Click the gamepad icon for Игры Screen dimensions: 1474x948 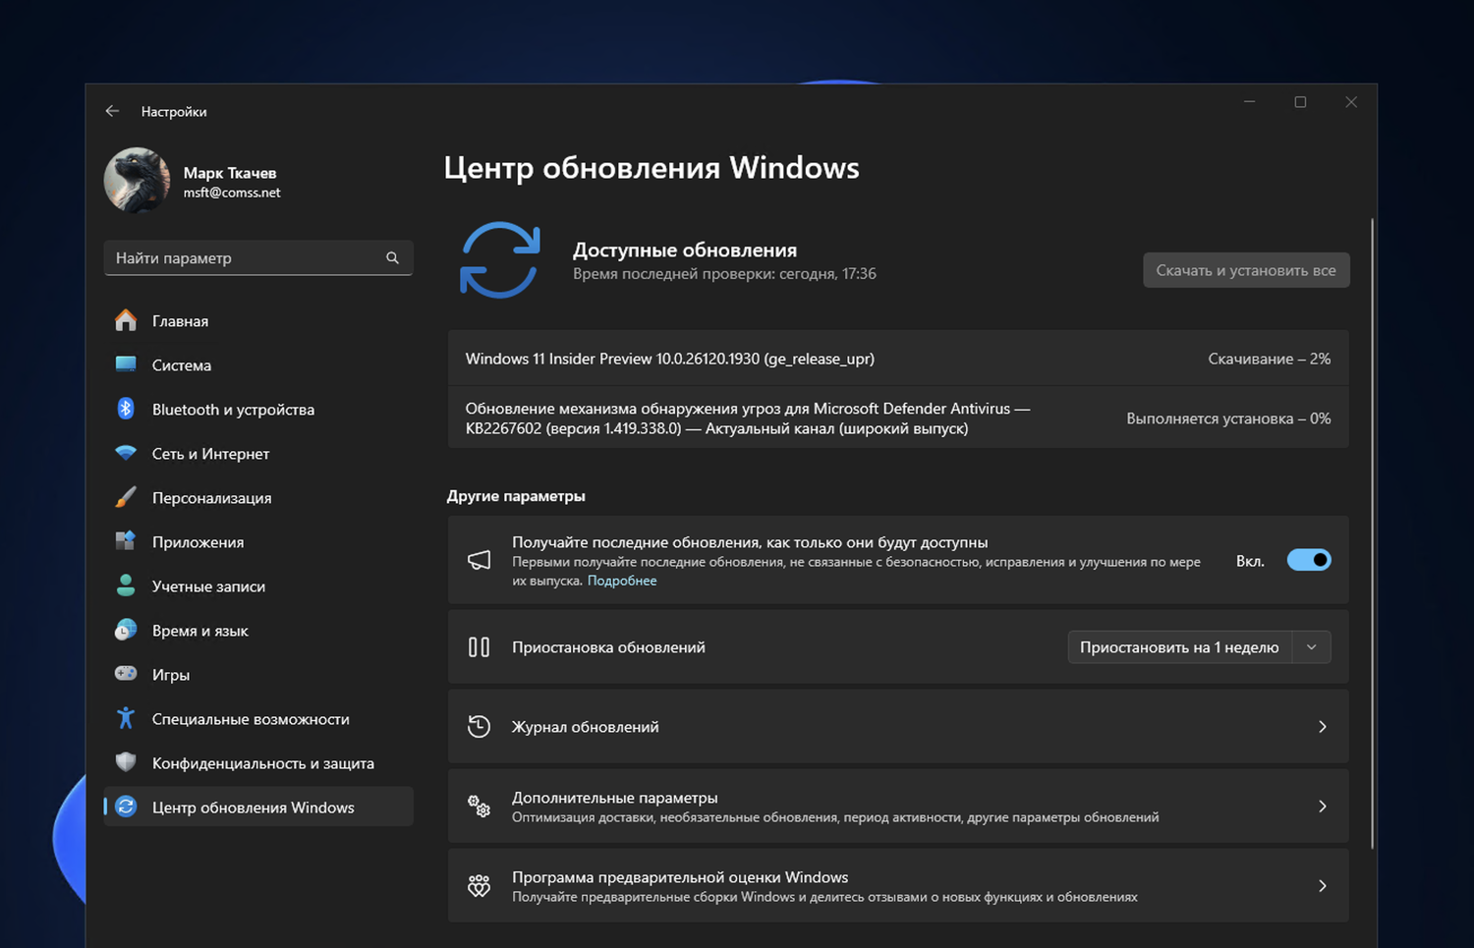[126, 674]
